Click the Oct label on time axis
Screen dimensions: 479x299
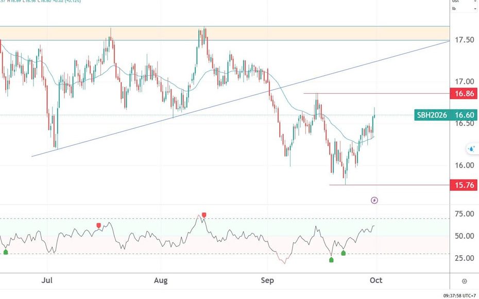(x=375, y=280)
